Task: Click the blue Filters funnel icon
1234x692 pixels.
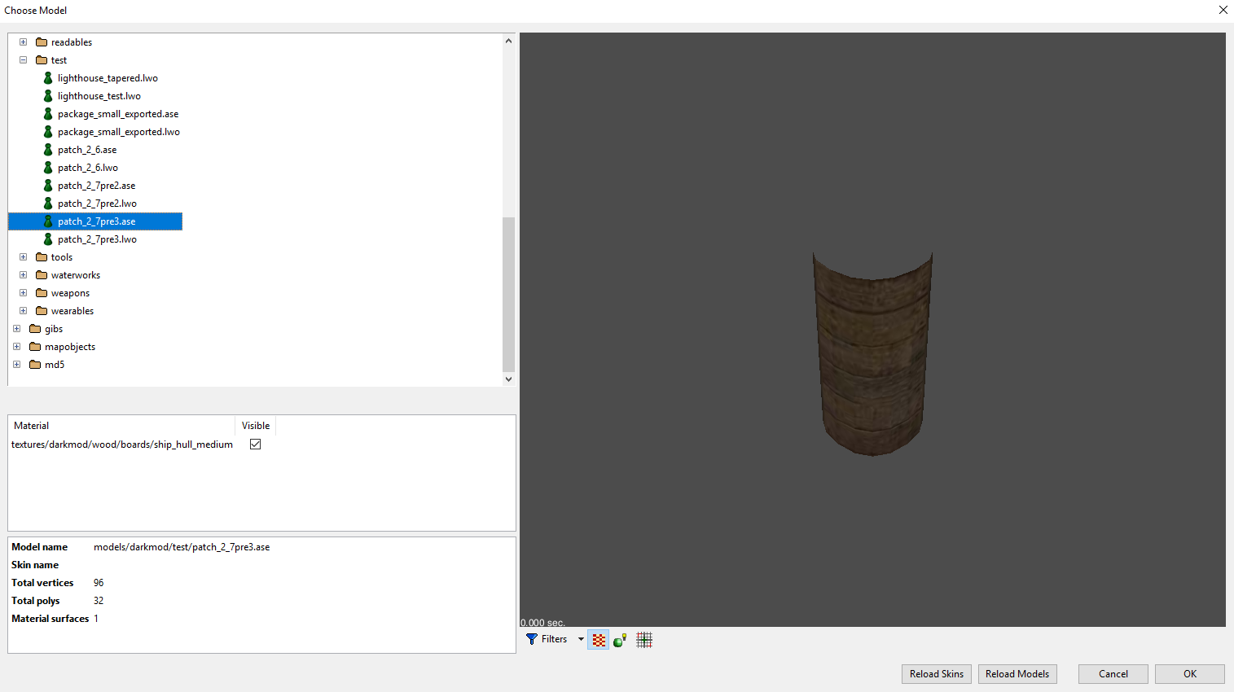Action: click(532, 639)
